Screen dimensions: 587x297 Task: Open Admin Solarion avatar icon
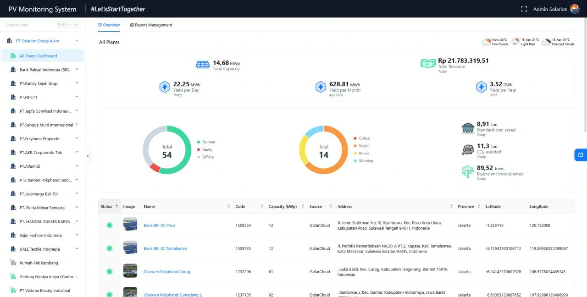coord(575,9)
